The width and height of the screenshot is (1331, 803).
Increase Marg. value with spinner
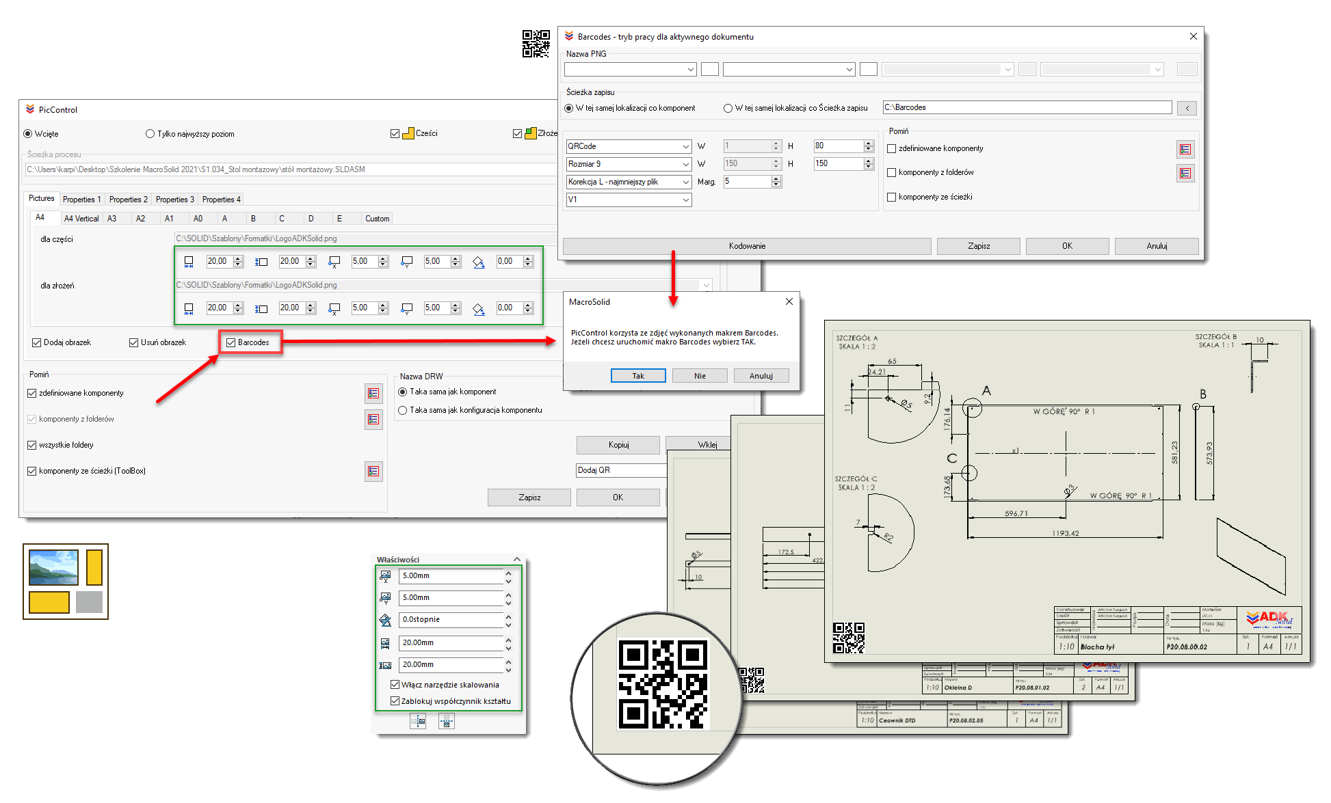click(776, 179)
